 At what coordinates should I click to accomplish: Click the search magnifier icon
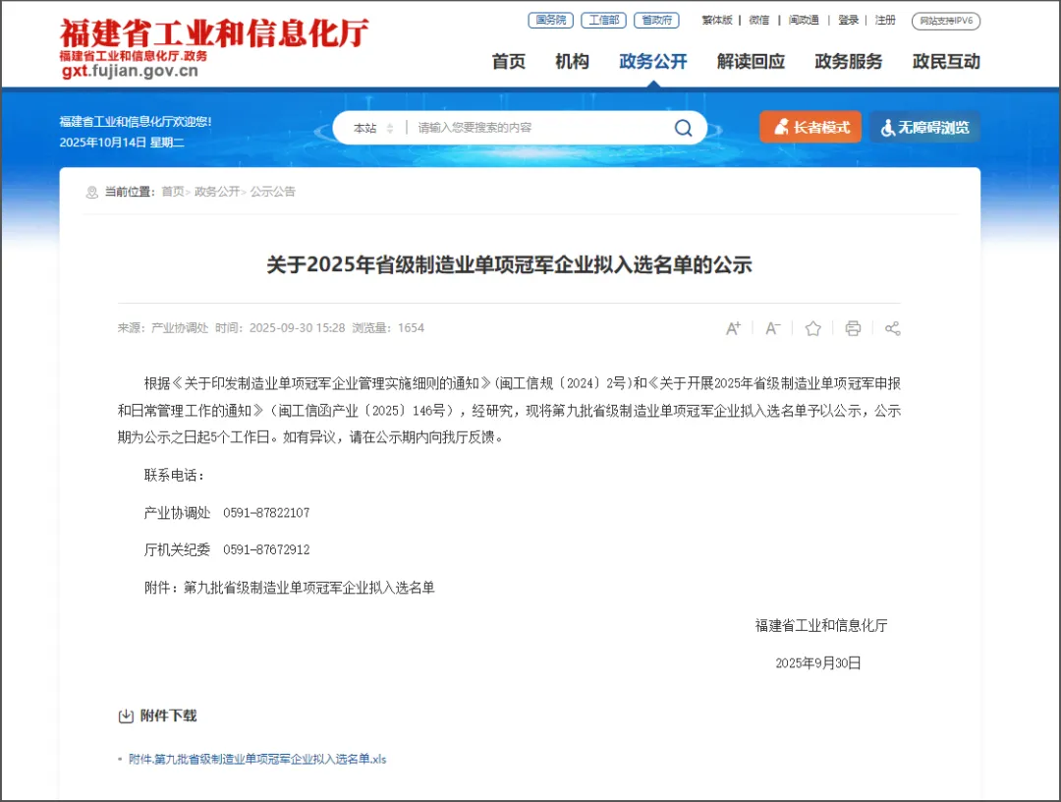tap(683, 128)
